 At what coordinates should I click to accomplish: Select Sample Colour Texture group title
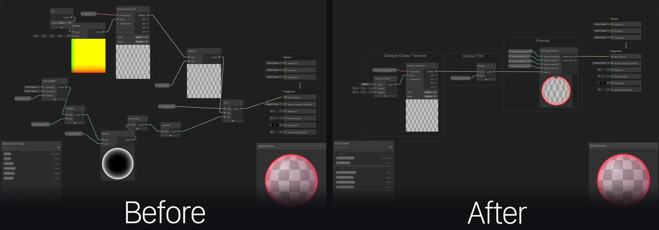click(x=405, y=56)
